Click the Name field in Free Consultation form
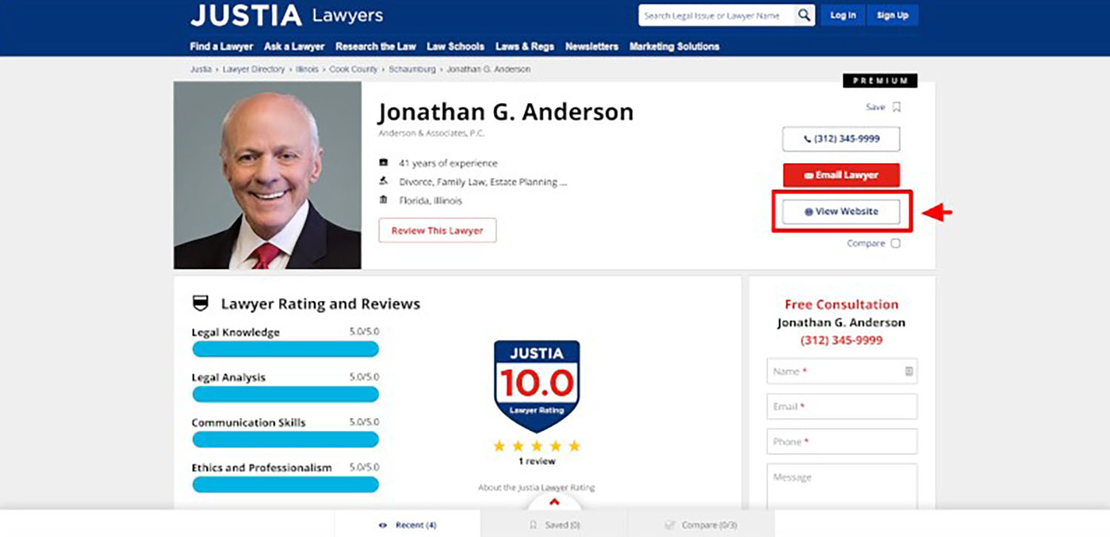Screen dimensions: 1110x537 (841, 371)
